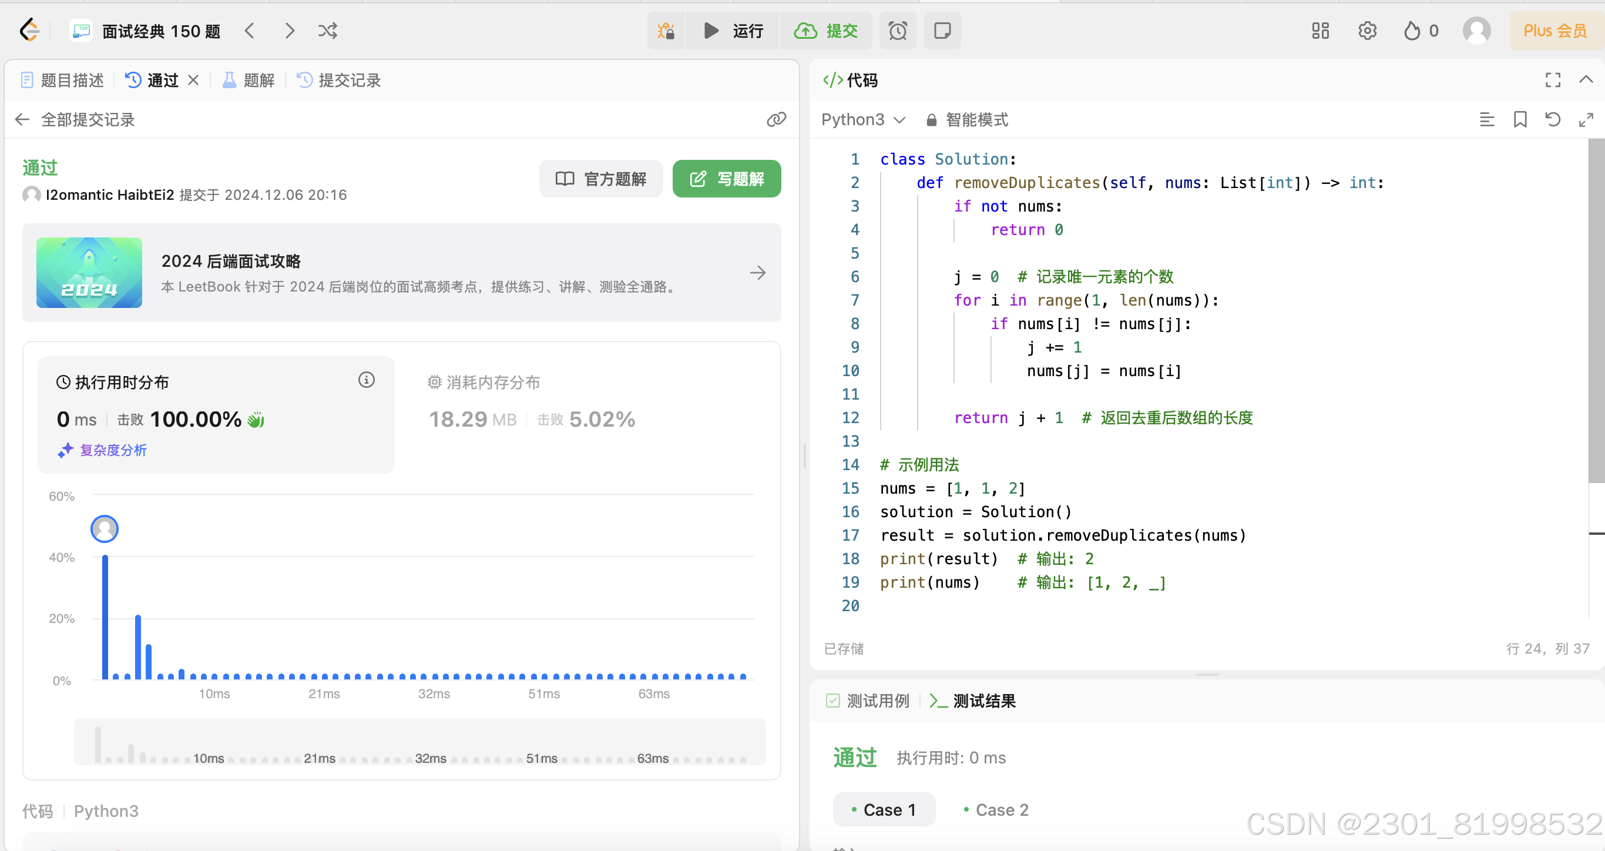Click the alarm clock timer icon
This screenshot has width=1605, height=851.
click(x=897, y=31)
